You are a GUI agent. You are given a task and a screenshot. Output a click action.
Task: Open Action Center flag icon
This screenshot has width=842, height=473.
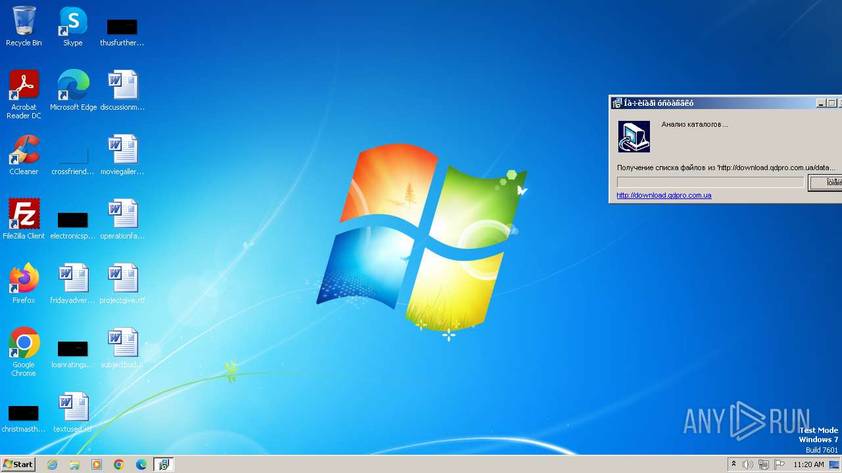coord(780,464)
